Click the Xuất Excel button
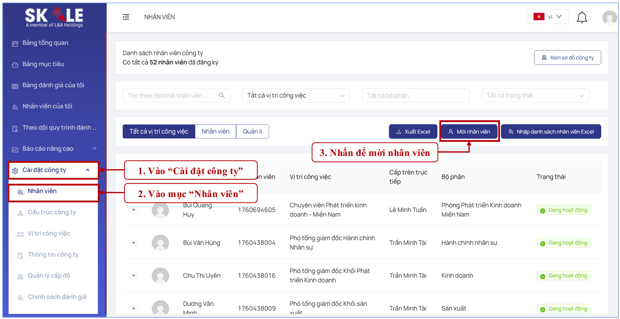This screenshot has width=620, height=319. coord(413,132)
